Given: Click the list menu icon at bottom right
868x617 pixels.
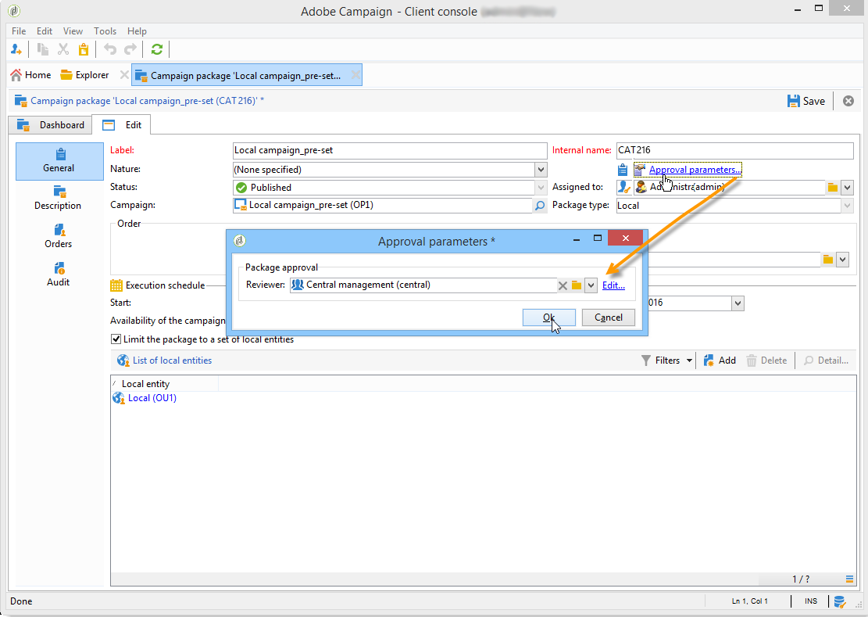Looking at the screenshot, I should tap(849, 579).
